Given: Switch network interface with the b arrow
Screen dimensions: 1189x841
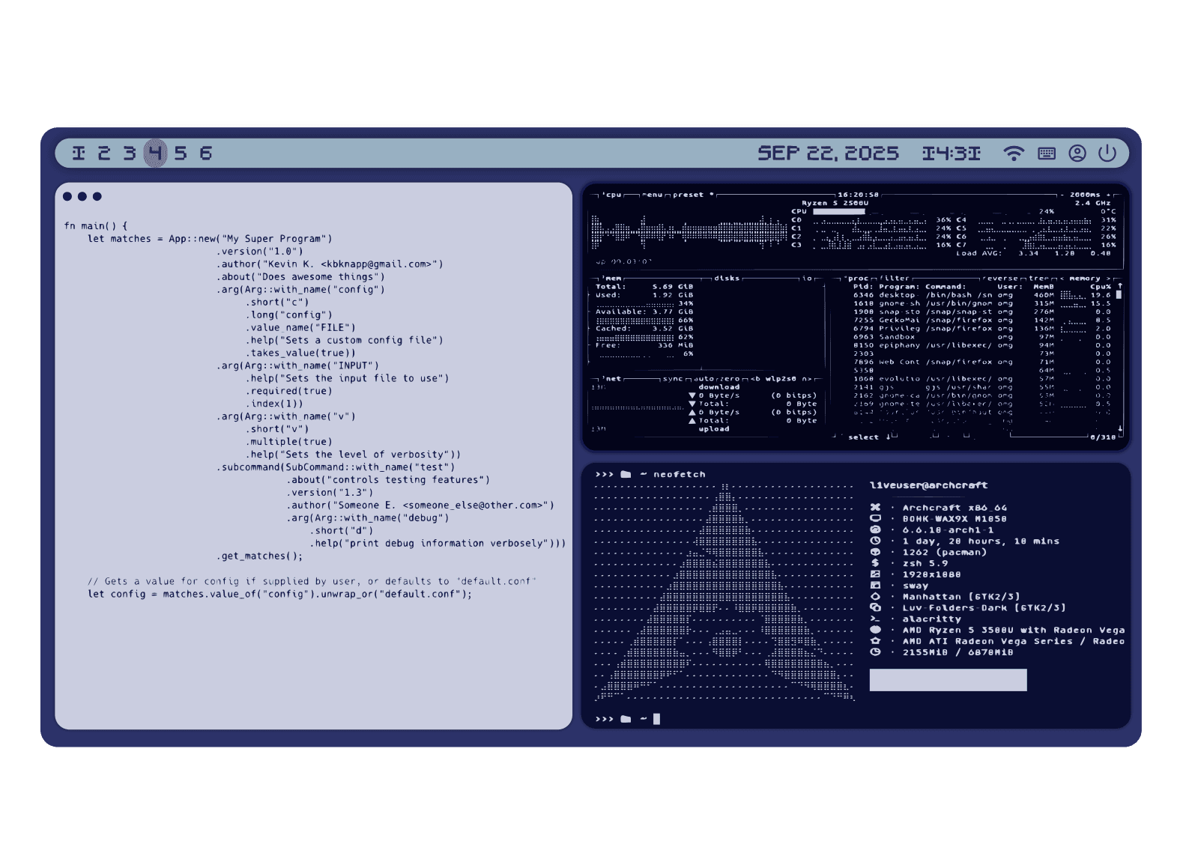Looking at the screenshot, I should tap(755, 379).
